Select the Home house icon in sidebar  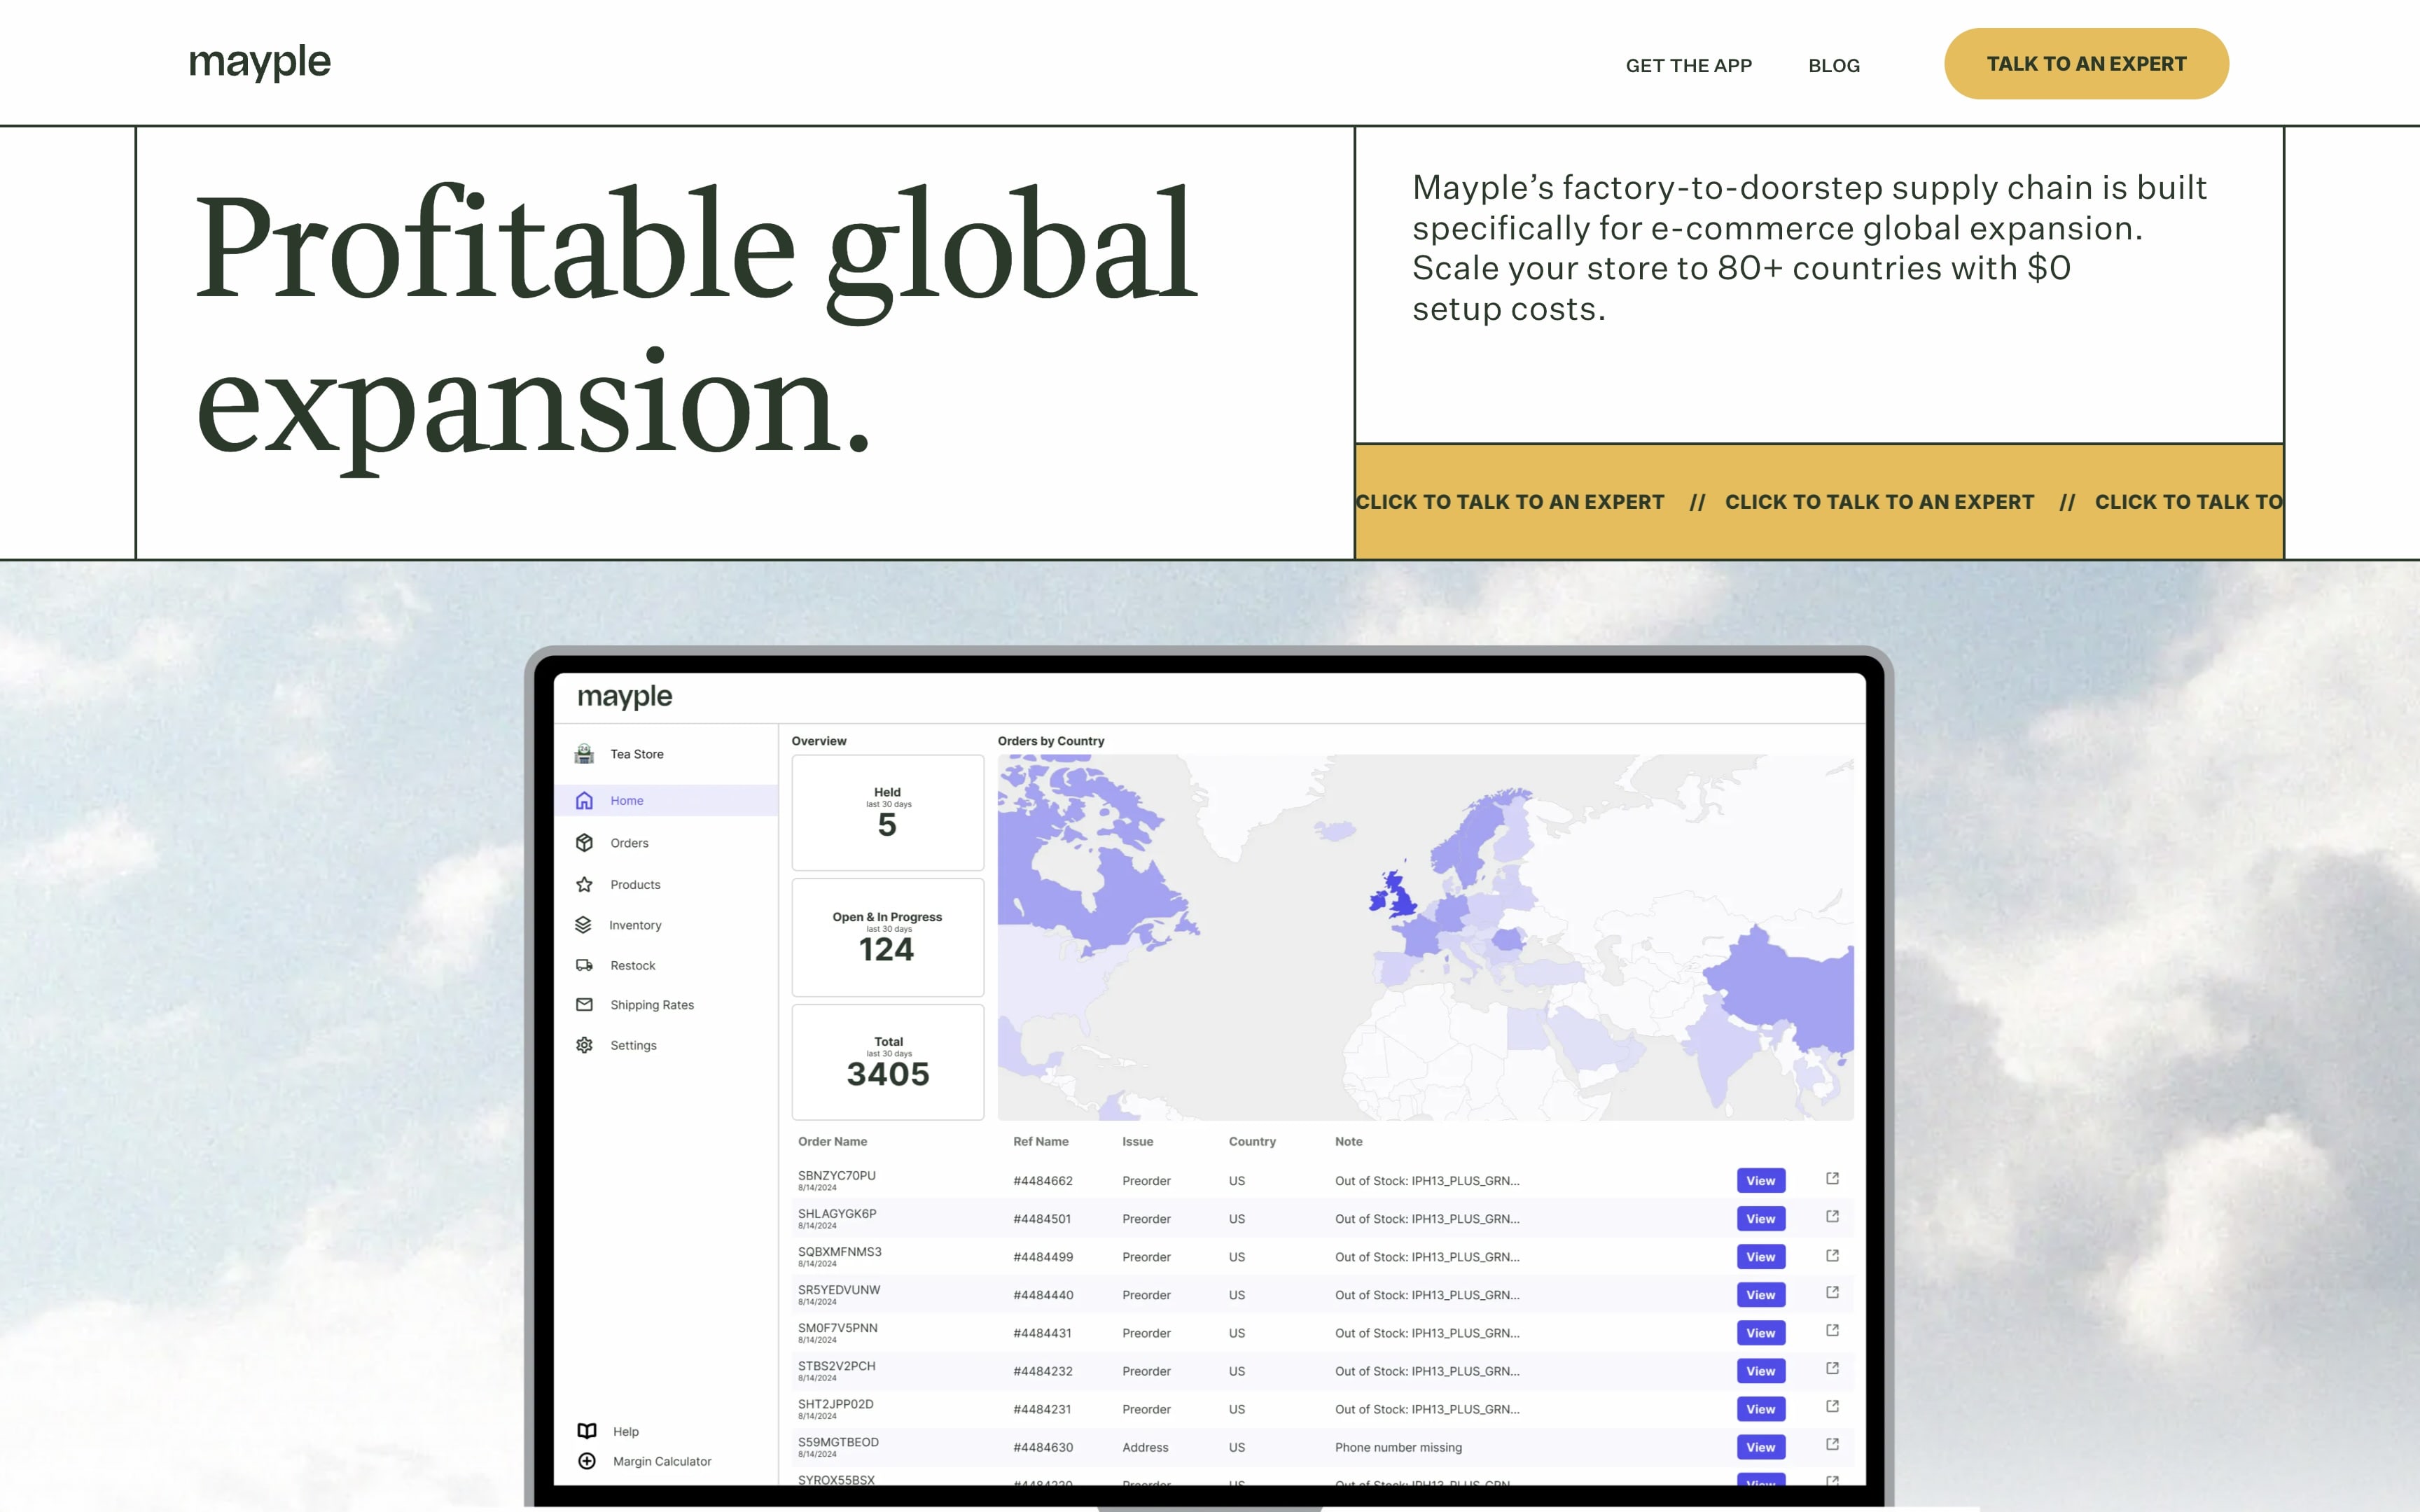pos(584,800)
